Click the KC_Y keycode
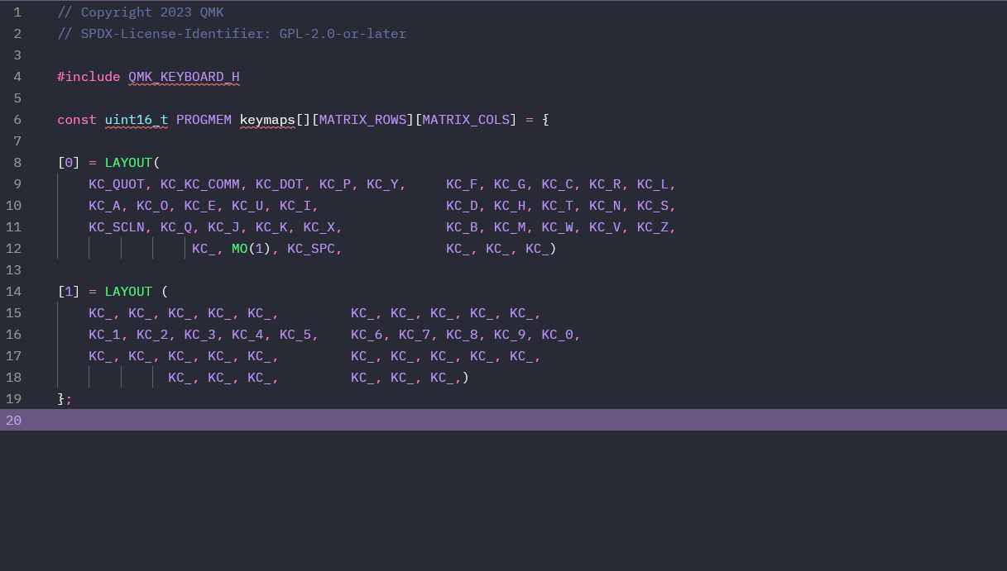This screenshot has height=571, width=1007. coord(382,184)
